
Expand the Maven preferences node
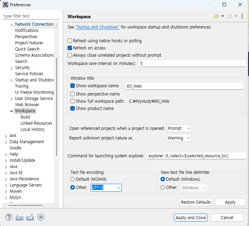6,192
